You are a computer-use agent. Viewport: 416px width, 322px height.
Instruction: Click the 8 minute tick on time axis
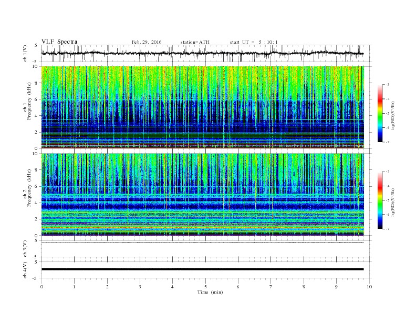point(304,287)
